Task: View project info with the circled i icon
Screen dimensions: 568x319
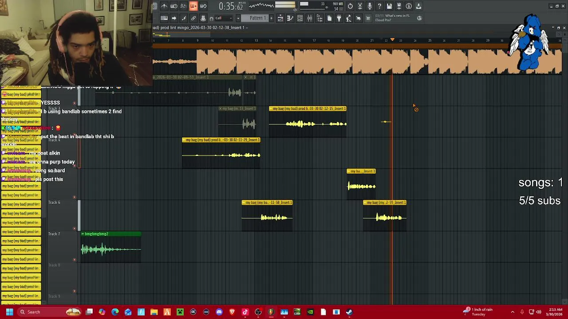Action: point(409,6)
